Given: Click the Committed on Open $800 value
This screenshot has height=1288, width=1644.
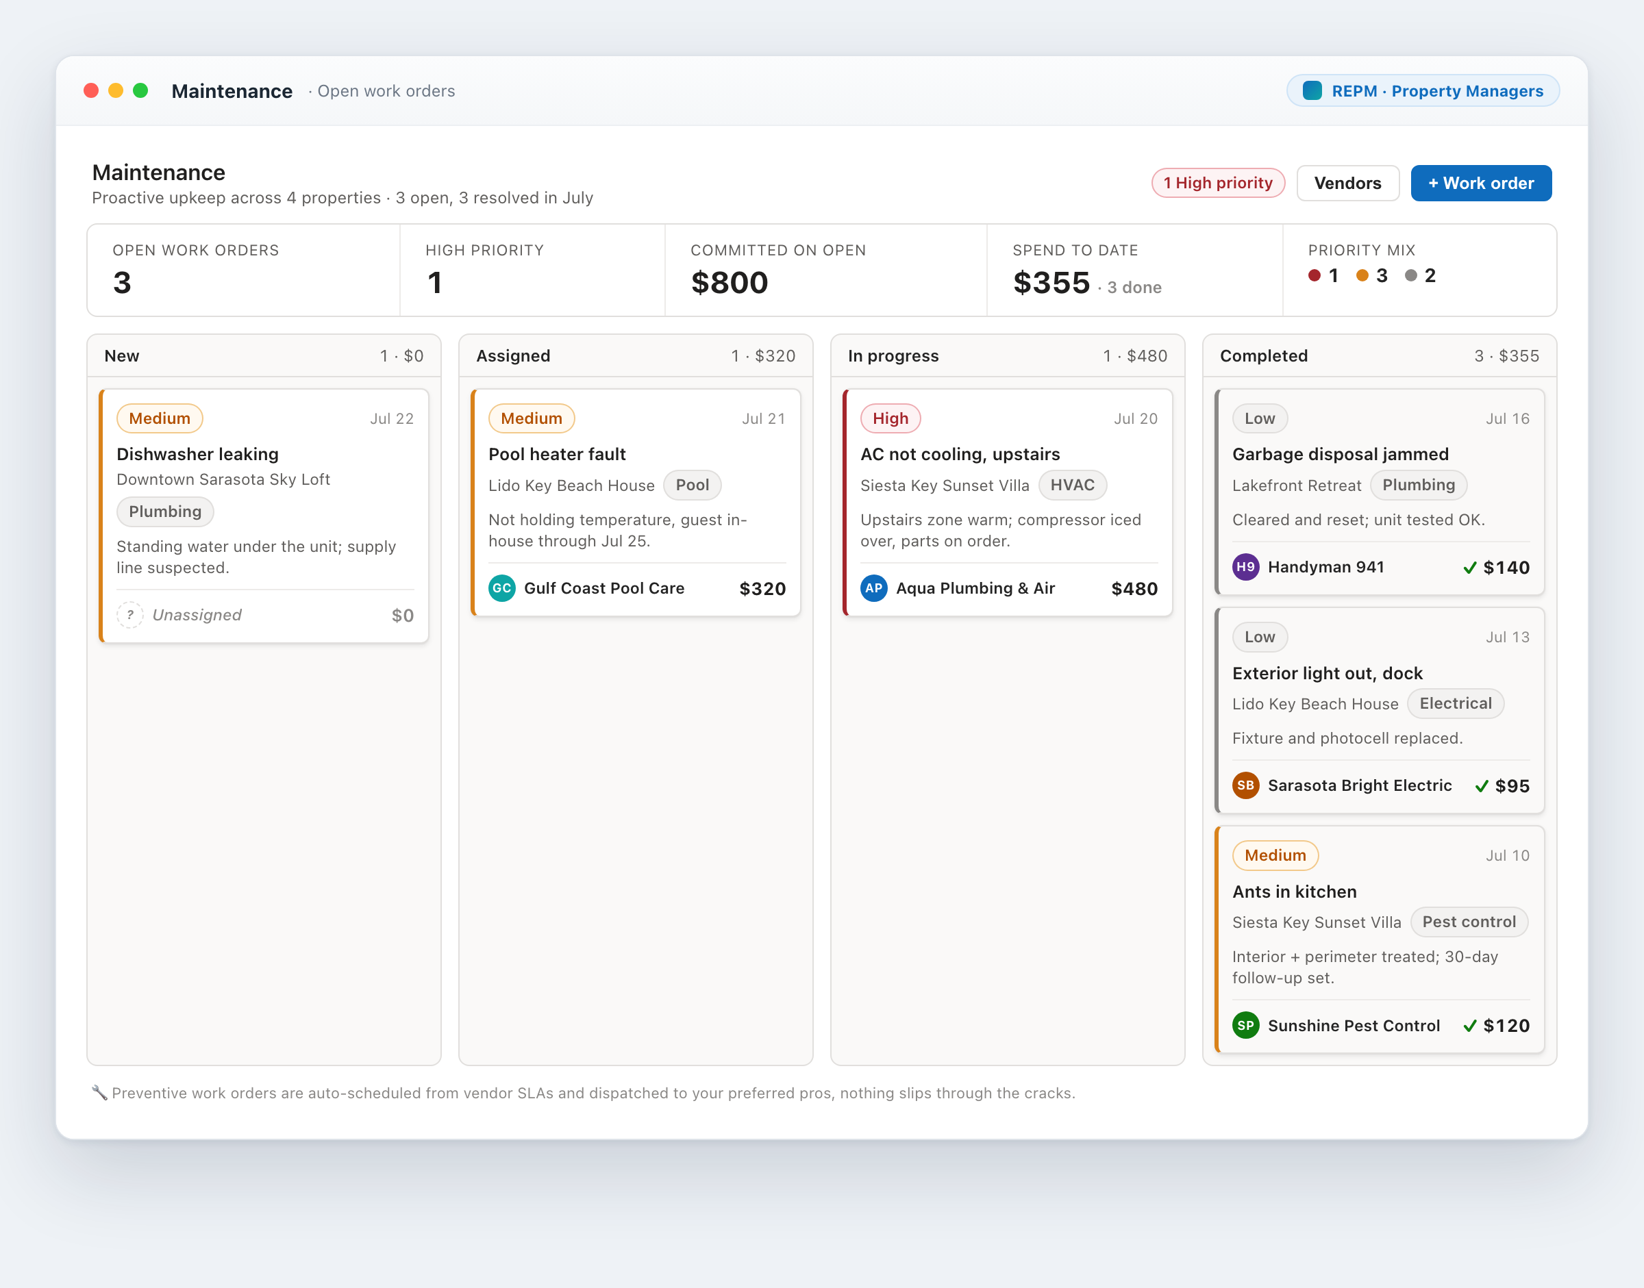Looking at the screenshot, I should coord(730,283).
